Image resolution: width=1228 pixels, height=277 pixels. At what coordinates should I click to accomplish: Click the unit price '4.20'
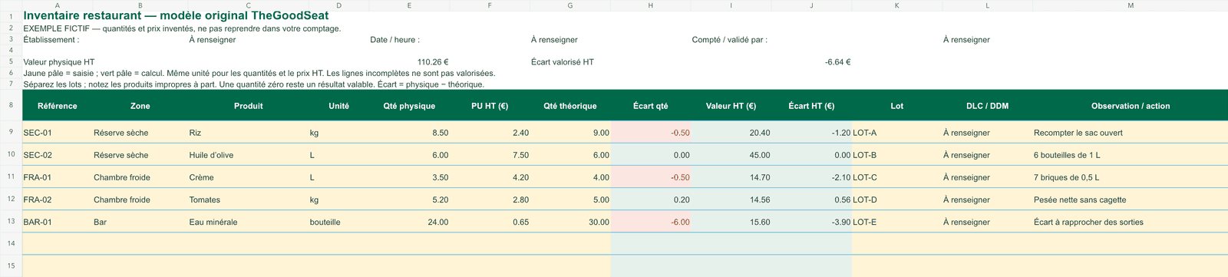490,177
